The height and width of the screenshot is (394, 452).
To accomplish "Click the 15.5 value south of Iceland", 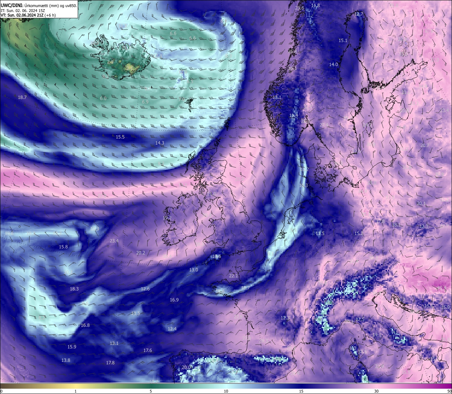I will click(x=120, y=137).
